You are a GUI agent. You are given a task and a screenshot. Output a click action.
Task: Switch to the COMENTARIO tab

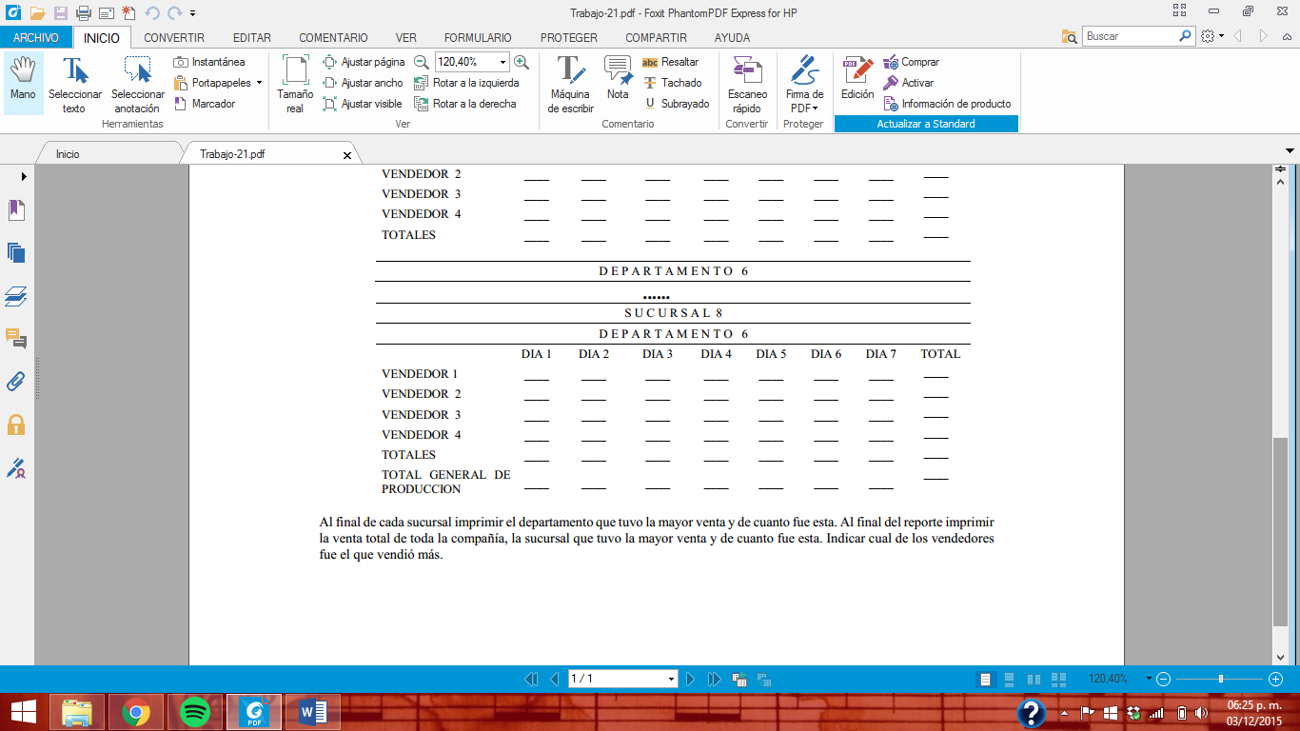[x=333, y=38]
